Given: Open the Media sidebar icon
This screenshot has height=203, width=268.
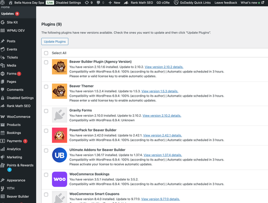Looking at the screenshot, I should tap(3, 66).
